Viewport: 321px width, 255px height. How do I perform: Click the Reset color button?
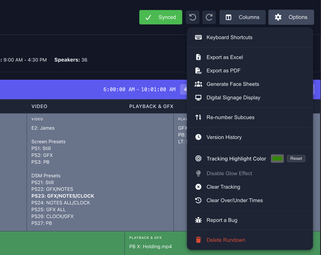click(x=296, y=158)
